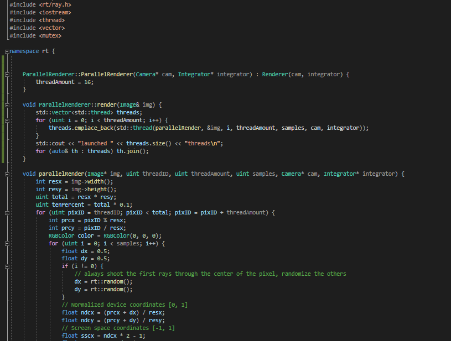Collapse the ParallelRenderer constructor block

pyautogui.click(x=7, y=75)
